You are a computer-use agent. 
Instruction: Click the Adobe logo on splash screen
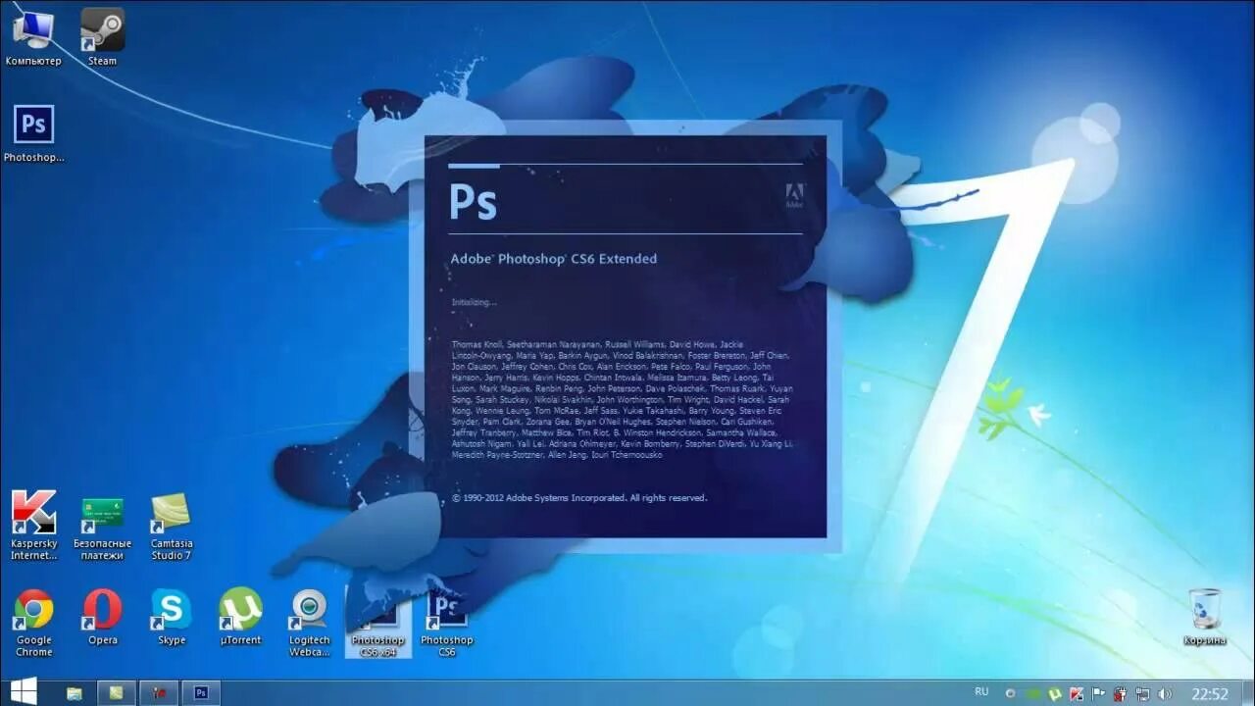794,196
